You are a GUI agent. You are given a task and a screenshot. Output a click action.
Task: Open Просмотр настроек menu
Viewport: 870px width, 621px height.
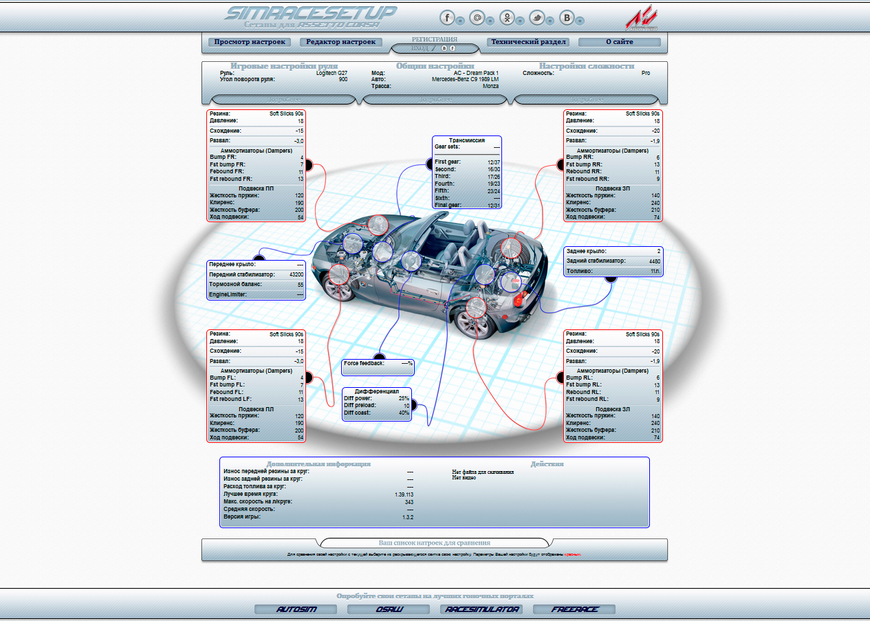[x=250, y=42]
